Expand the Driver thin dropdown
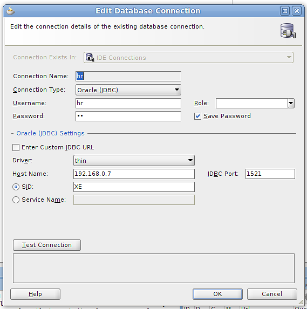This screenshot has height=309, width=307. pos(134,160)
